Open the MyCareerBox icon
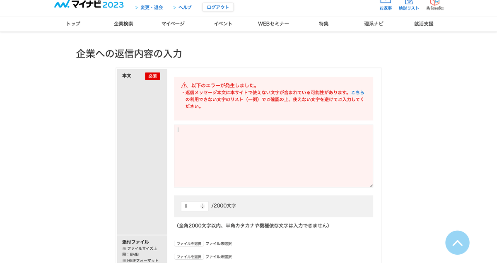 pos(435,5)
